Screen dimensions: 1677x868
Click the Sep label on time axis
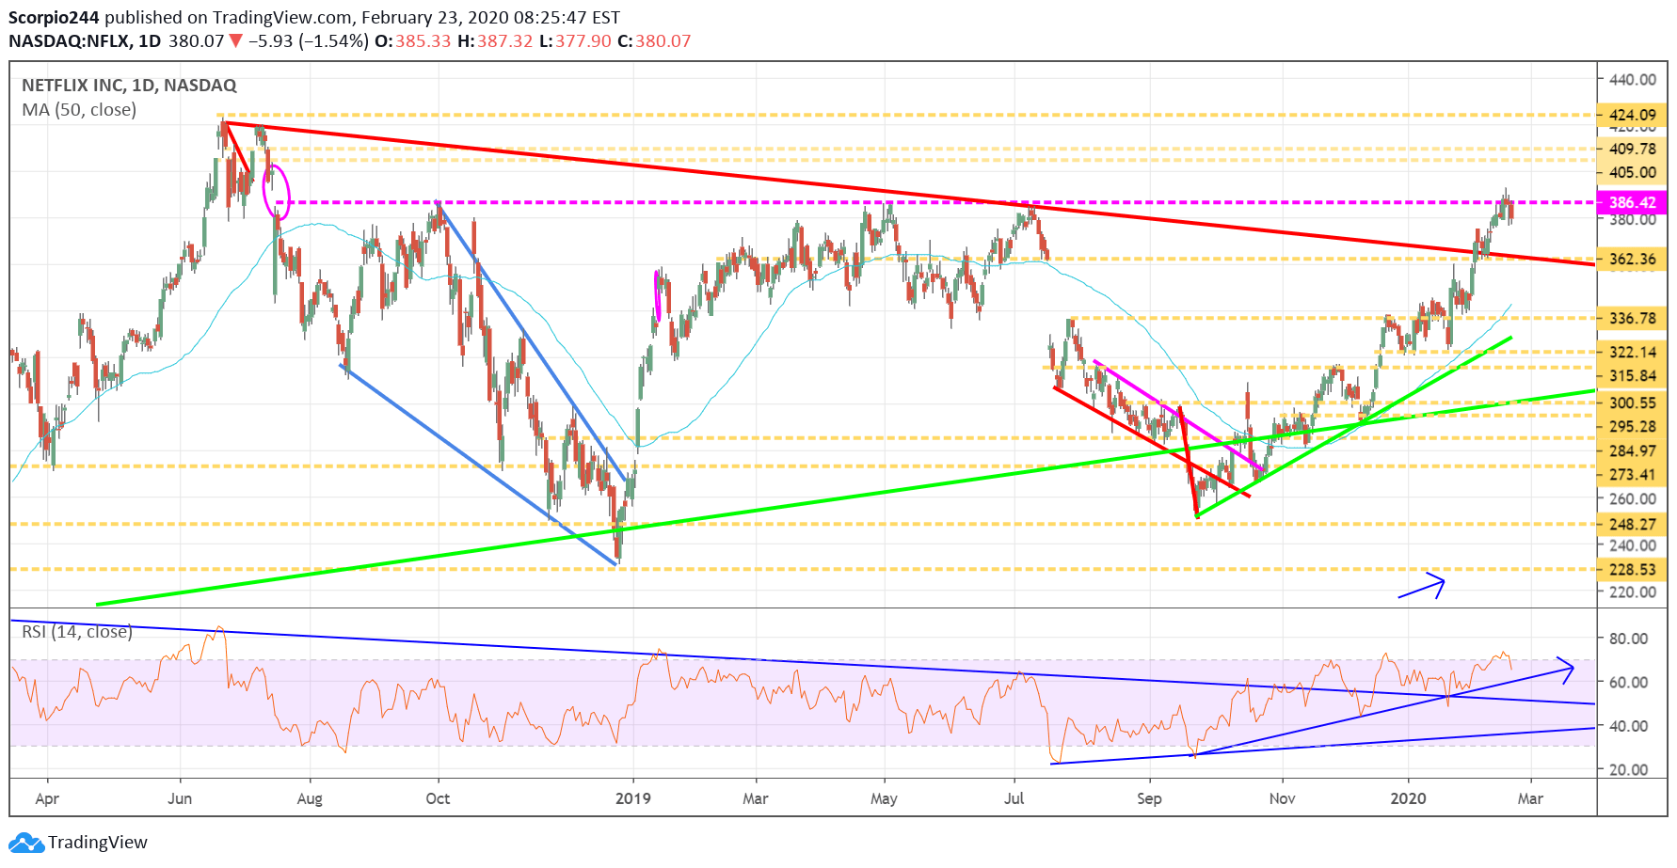[x=1149, y=798]
